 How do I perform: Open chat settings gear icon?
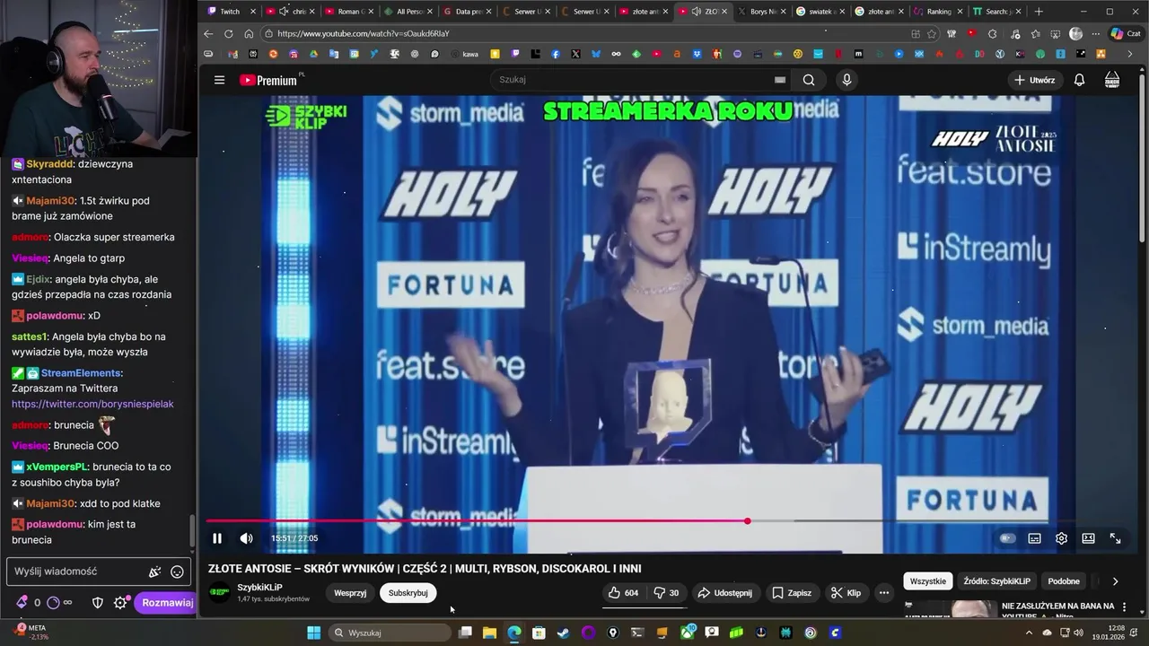120,603
